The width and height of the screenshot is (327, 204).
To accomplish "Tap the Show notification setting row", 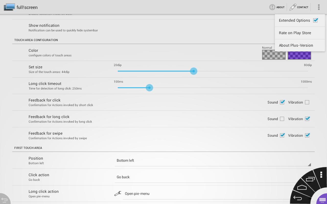I will pos(163,28).
